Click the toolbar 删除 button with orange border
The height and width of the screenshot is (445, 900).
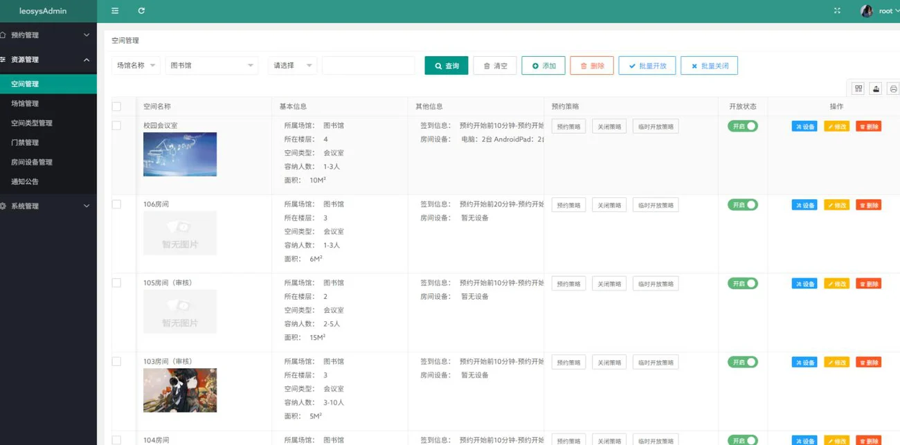coord(592,66)
